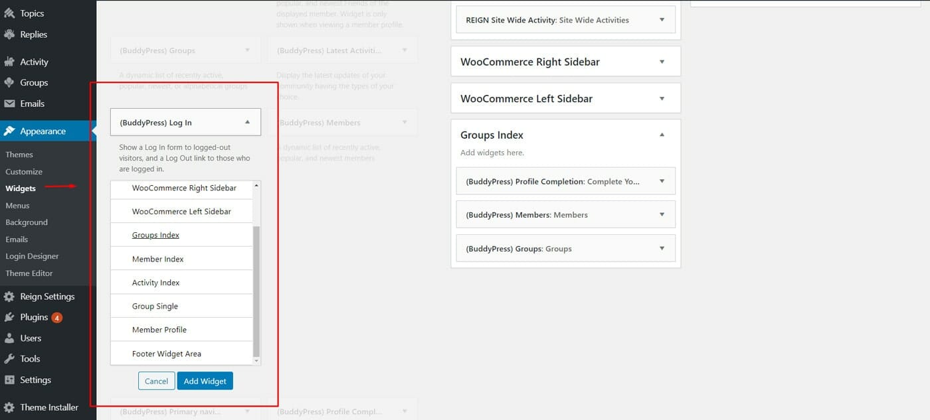Expand the REIGN Site Wide Activity widget
Viewport: 930px width, 420px height.
(x=662, y=20)
